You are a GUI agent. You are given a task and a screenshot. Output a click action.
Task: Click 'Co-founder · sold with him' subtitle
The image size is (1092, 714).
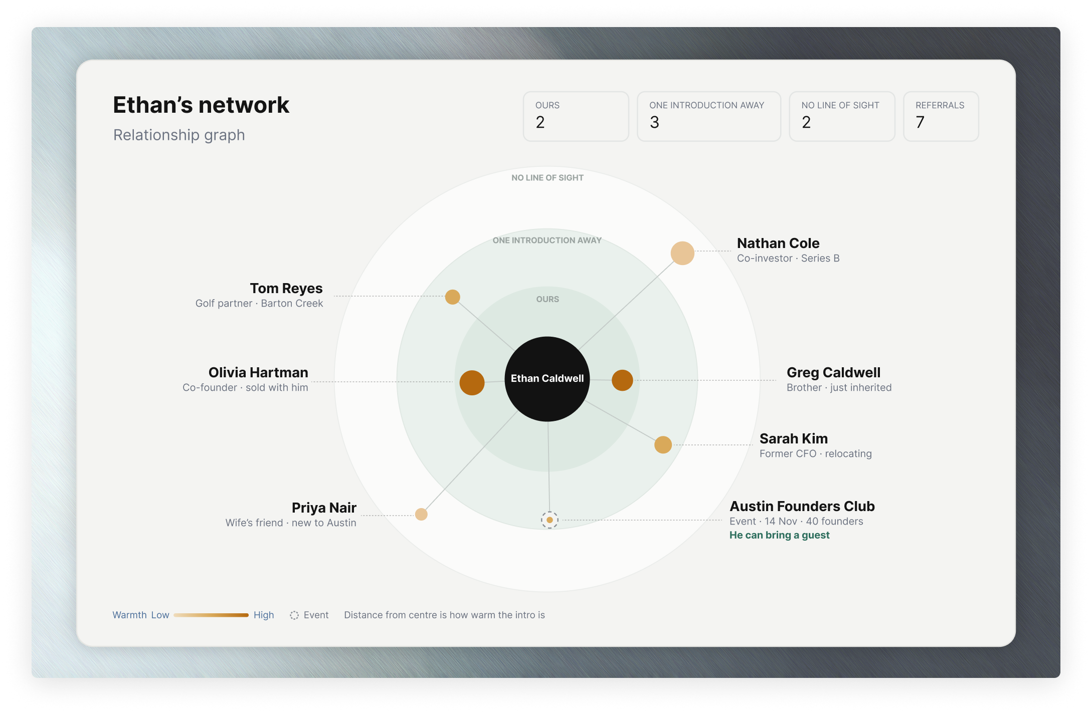pos(245,388)
